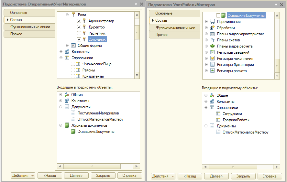Screen dimensions: 287x182
Task: Click the Роли key icon in left window
Action: (x=73, y=15)
